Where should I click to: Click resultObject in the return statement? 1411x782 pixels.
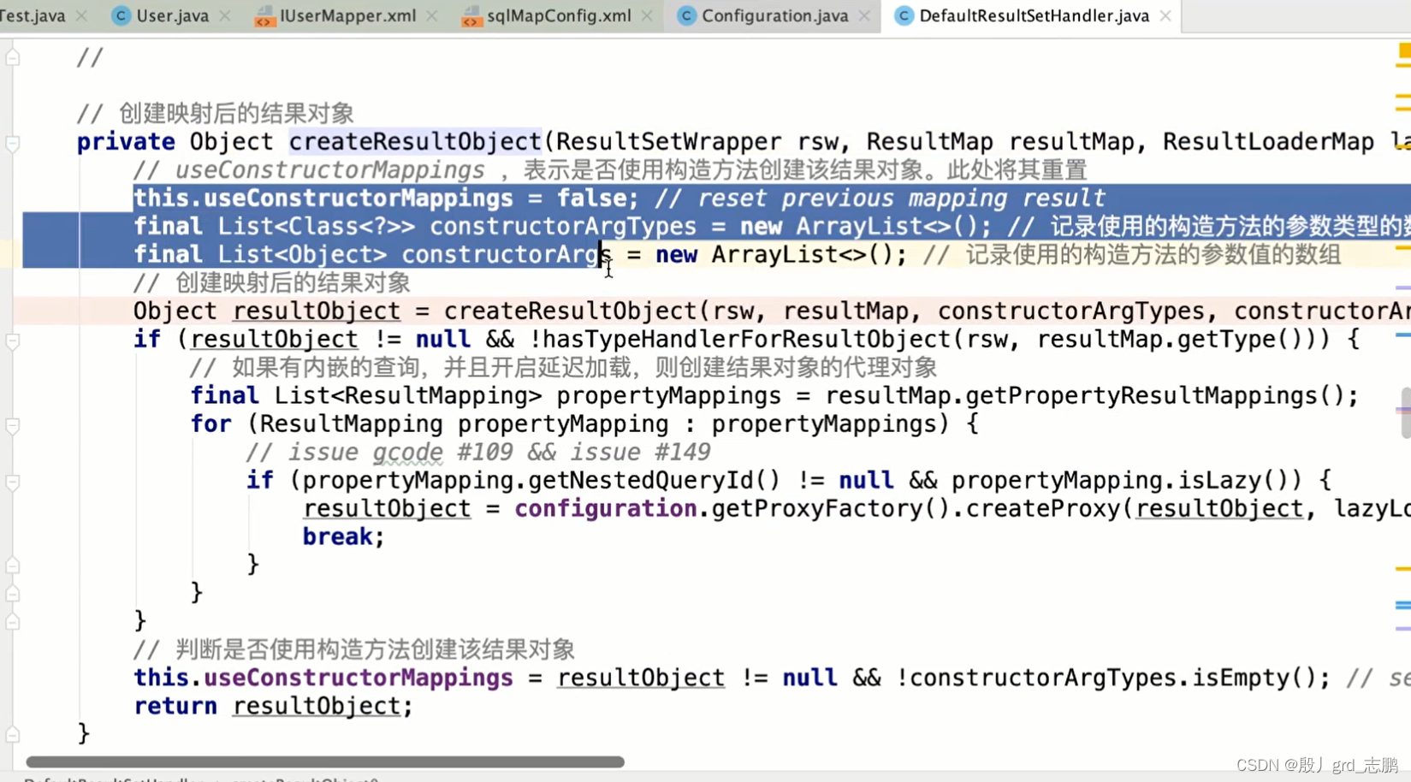pyautogui.click(x=317, y=706)
